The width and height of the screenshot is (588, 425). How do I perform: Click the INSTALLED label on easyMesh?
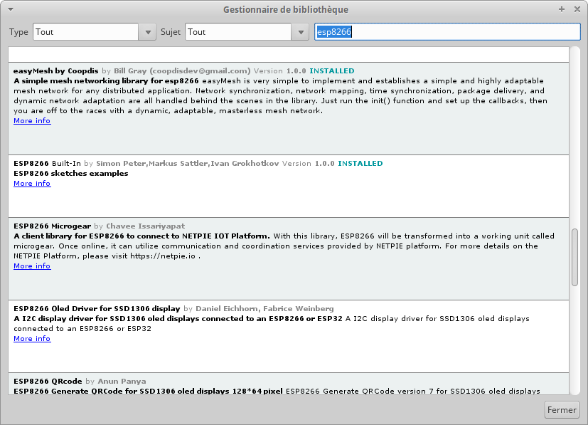[332, 70]
